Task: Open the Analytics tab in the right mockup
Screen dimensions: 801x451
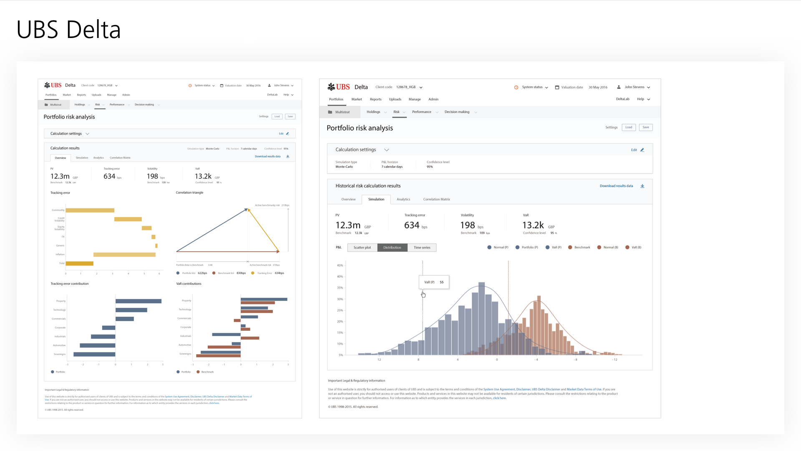Action: point(403,200)
